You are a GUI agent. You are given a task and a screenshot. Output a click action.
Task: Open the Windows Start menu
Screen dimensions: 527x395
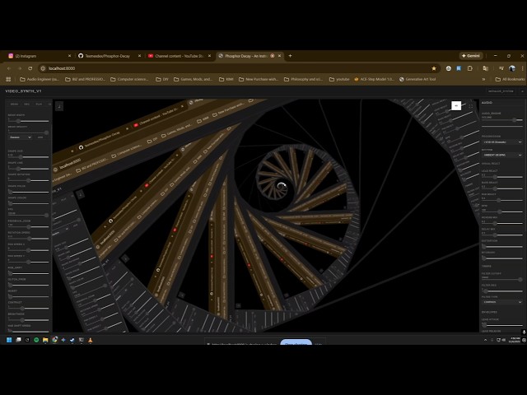(x=9, y=340)
